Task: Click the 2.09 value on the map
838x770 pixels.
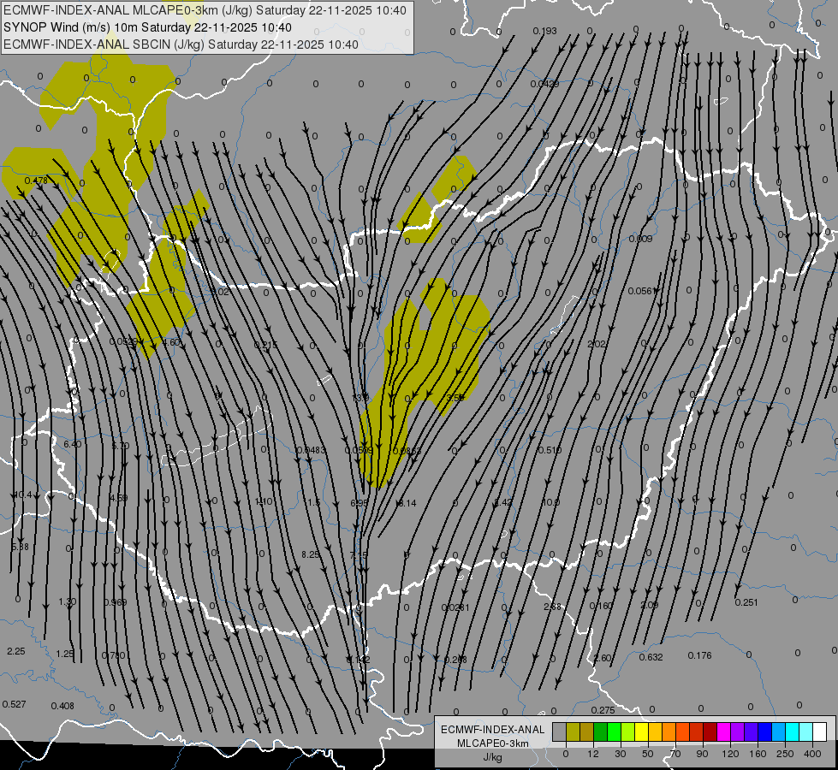Action: click(650, 605)
